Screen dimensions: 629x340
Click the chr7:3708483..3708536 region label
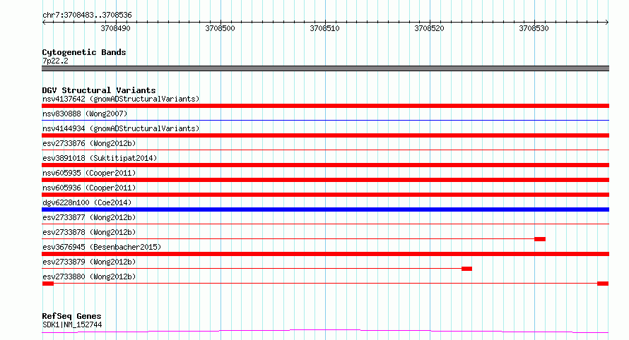coord(87,15)
